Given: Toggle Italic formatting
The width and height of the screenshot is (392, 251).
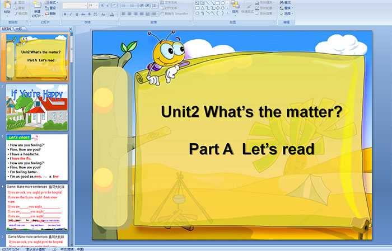Looking at the screenshot, I should (71, 14).
